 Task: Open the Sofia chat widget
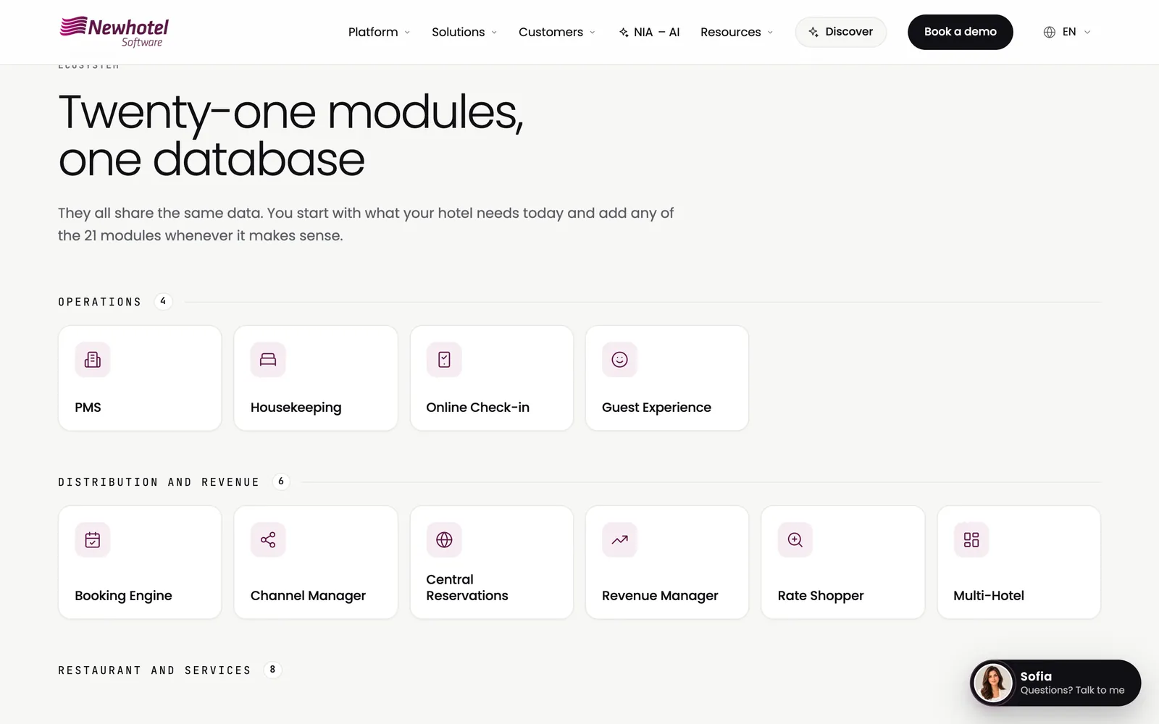(x=1055, y=683)
